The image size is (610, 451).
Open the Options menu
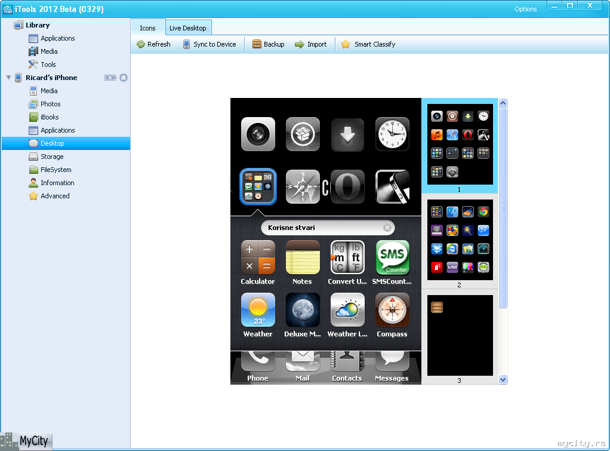coord(526,9)
